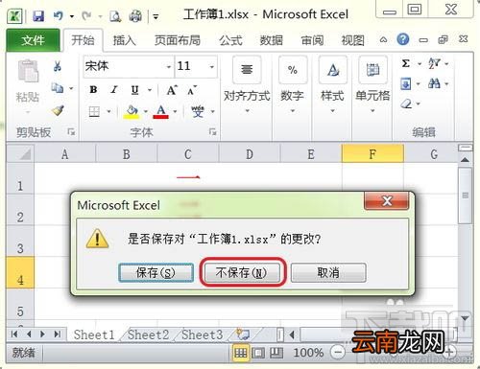Select row 4 header
Screen dimensions: 480x369
click(20, 273)
